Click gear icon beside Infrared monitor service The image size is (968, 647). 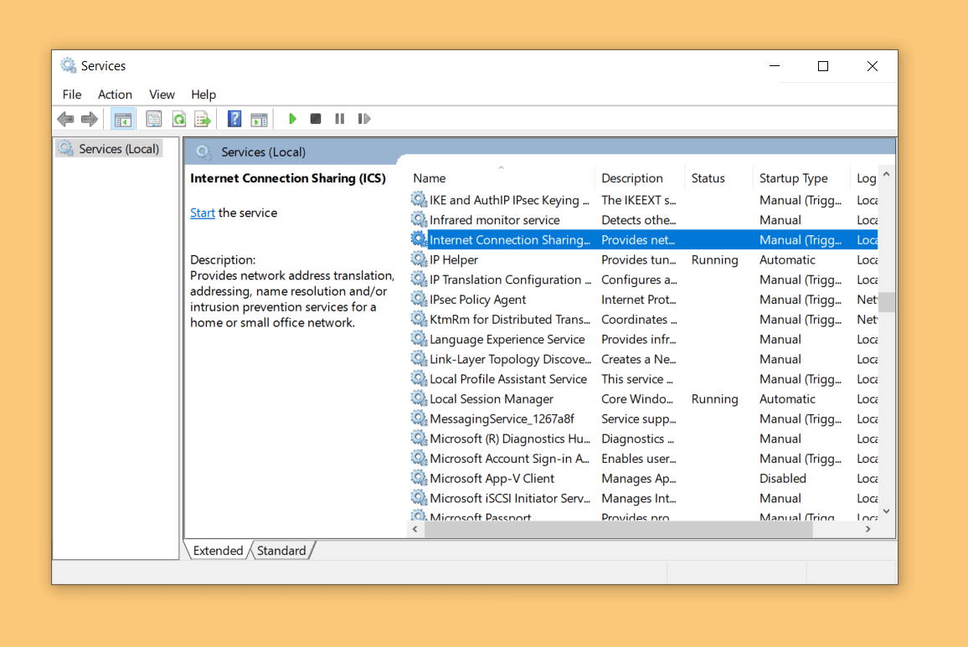click(420, 219)
